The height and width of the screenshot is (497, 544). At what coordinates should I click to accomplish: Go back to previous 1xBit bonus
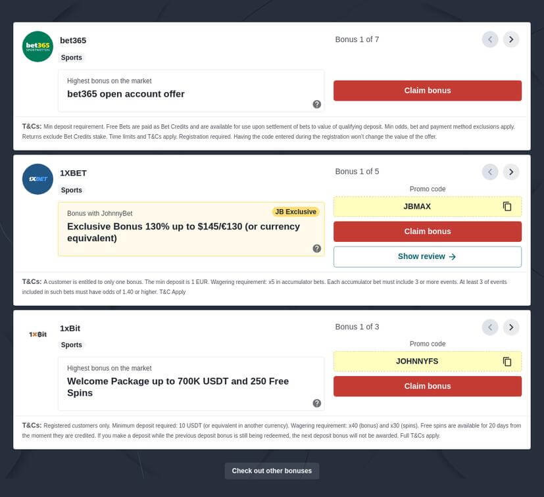click(490, 327)
